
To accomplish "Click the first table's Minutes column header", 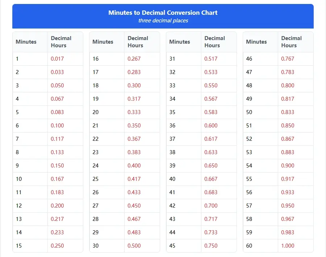I will [x=26, y=42].
